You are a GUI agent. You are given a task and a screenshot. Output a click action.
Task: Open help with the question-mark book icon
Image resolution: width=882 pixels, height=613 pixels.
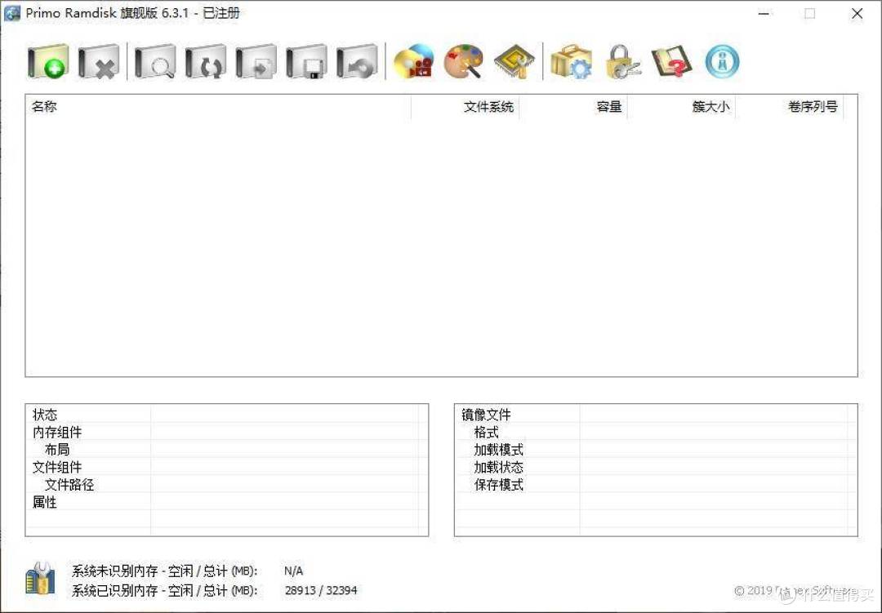tap(671, 60)
